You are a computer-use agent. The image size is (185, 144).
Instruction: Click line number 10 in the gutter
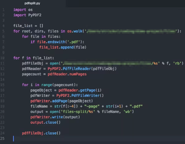2,58
